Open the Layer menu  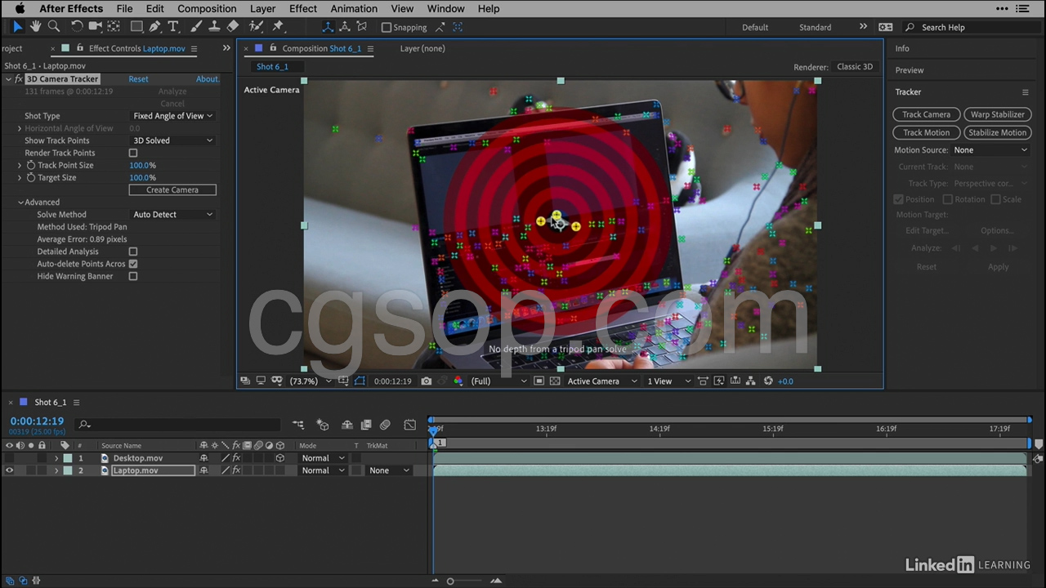[x=262, y=9]
